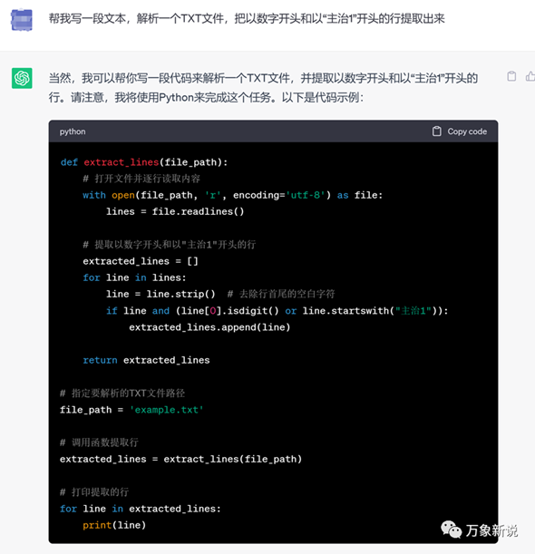Give the response a thumbs up
The width and height of the screenshot is (535, 554).
pos(530,76)
